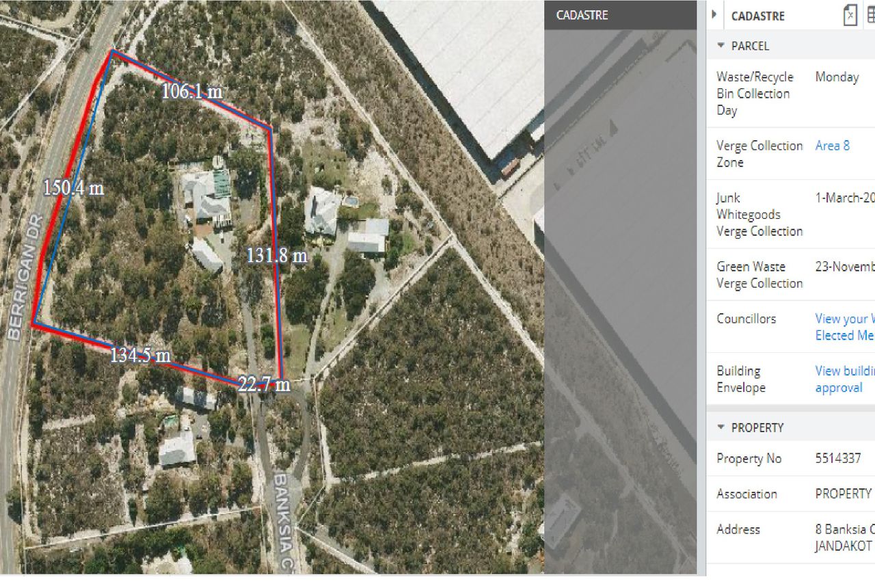The width and height of the screenshot is (875, 584).
Task: Select the Property No value 5514337
Action: [838, 458]
